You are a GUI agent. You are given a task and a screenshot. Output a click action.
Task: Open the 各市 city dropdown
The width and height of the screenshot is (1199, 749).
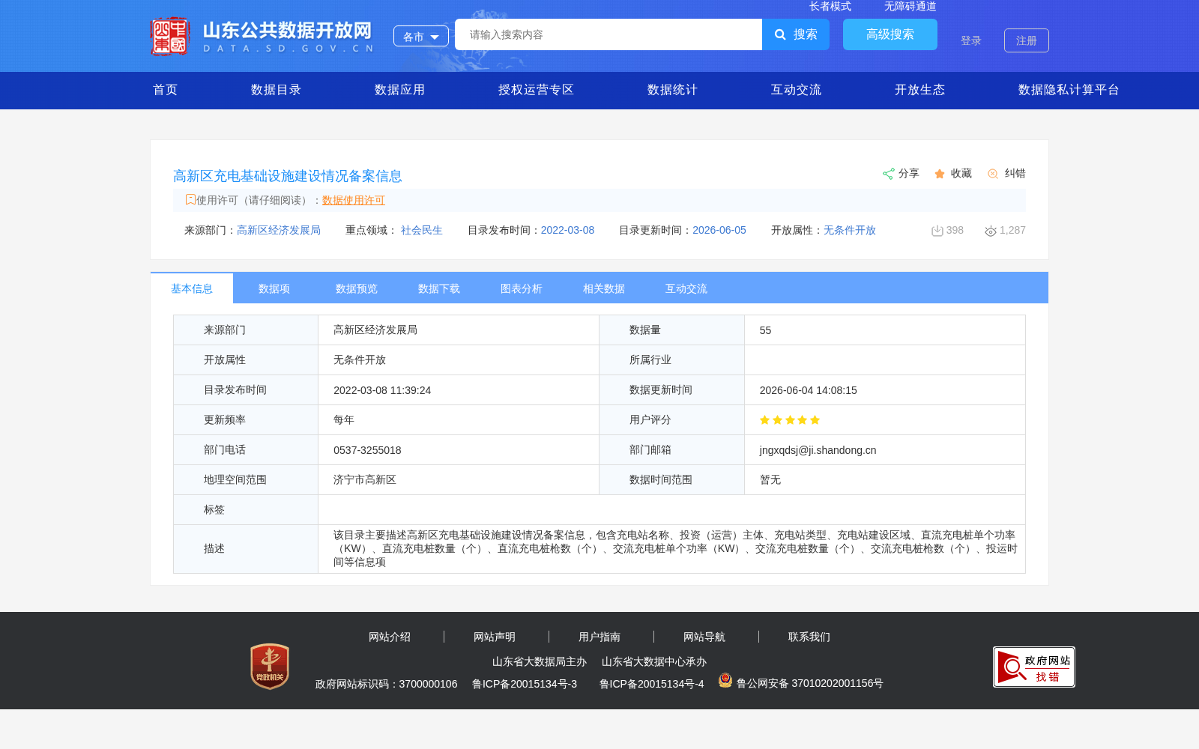click(x=421, y=36)
